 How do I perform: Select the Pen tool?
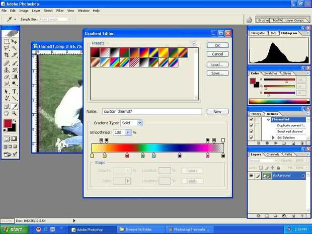pyautogui.click(x=7, y=98)
